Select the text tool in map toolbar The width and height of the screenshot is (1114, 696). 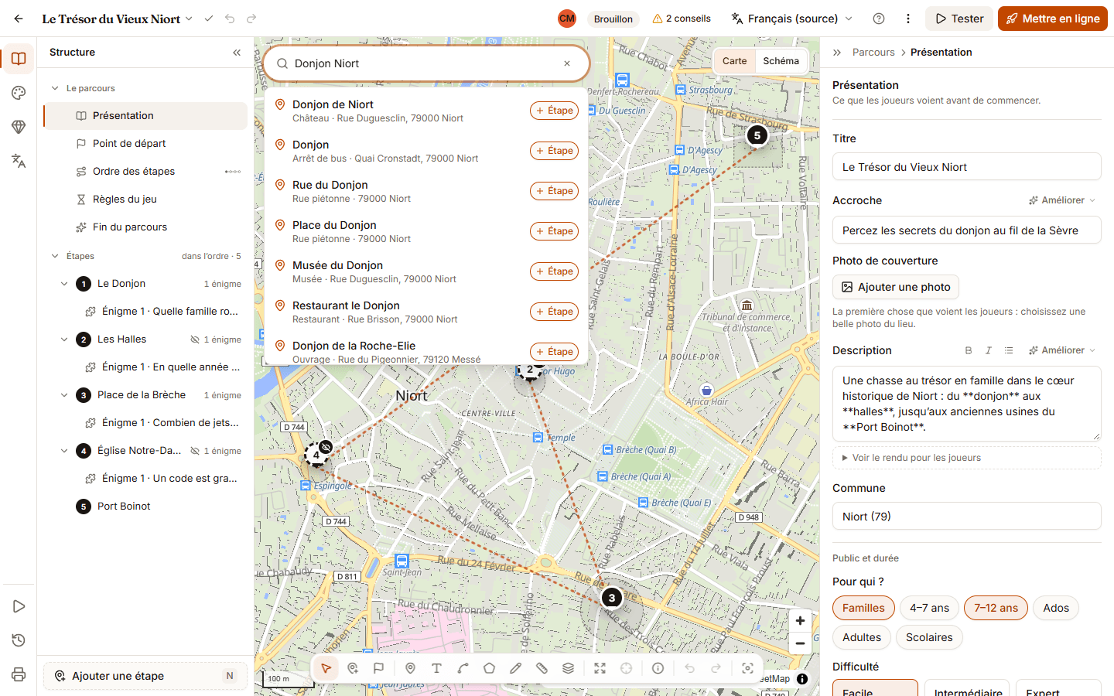click(437, 668)
